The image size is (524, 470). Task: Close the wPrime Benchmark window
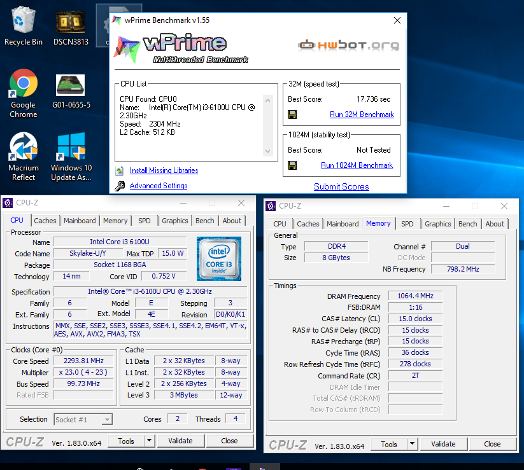coord(397,20)
